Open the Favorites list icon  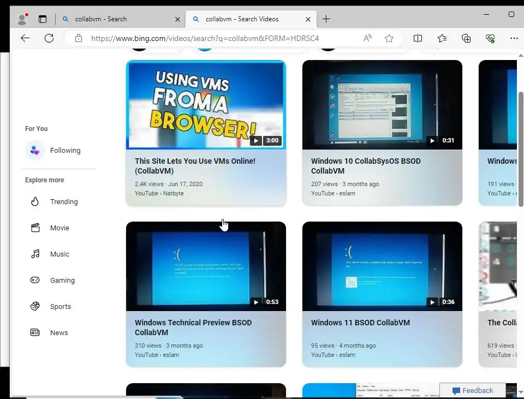442,38
